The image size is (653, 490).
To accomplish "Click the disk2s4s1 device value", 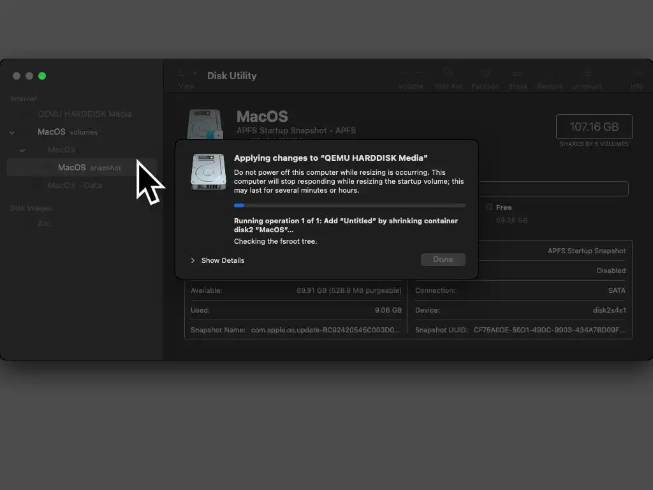I will (609, 310).
